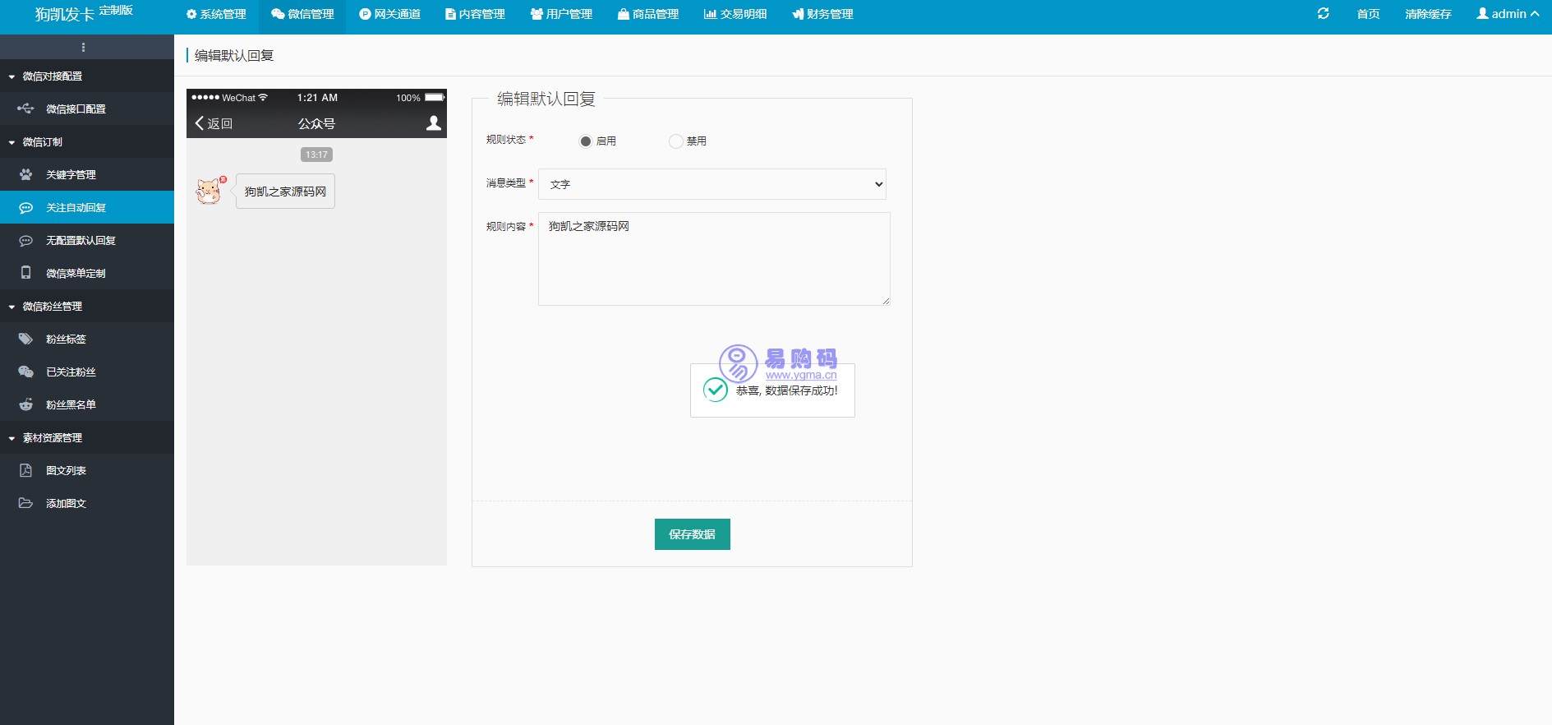Click the refresh icon in top bar
This screenshot has width=1552, height=725.
(1323, 14)
